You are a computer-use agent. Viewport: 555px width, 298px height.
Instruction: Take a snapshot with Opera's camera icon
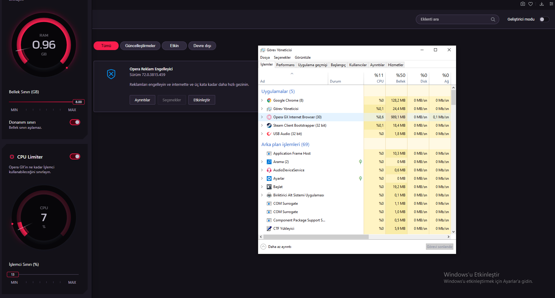point(523,4)
